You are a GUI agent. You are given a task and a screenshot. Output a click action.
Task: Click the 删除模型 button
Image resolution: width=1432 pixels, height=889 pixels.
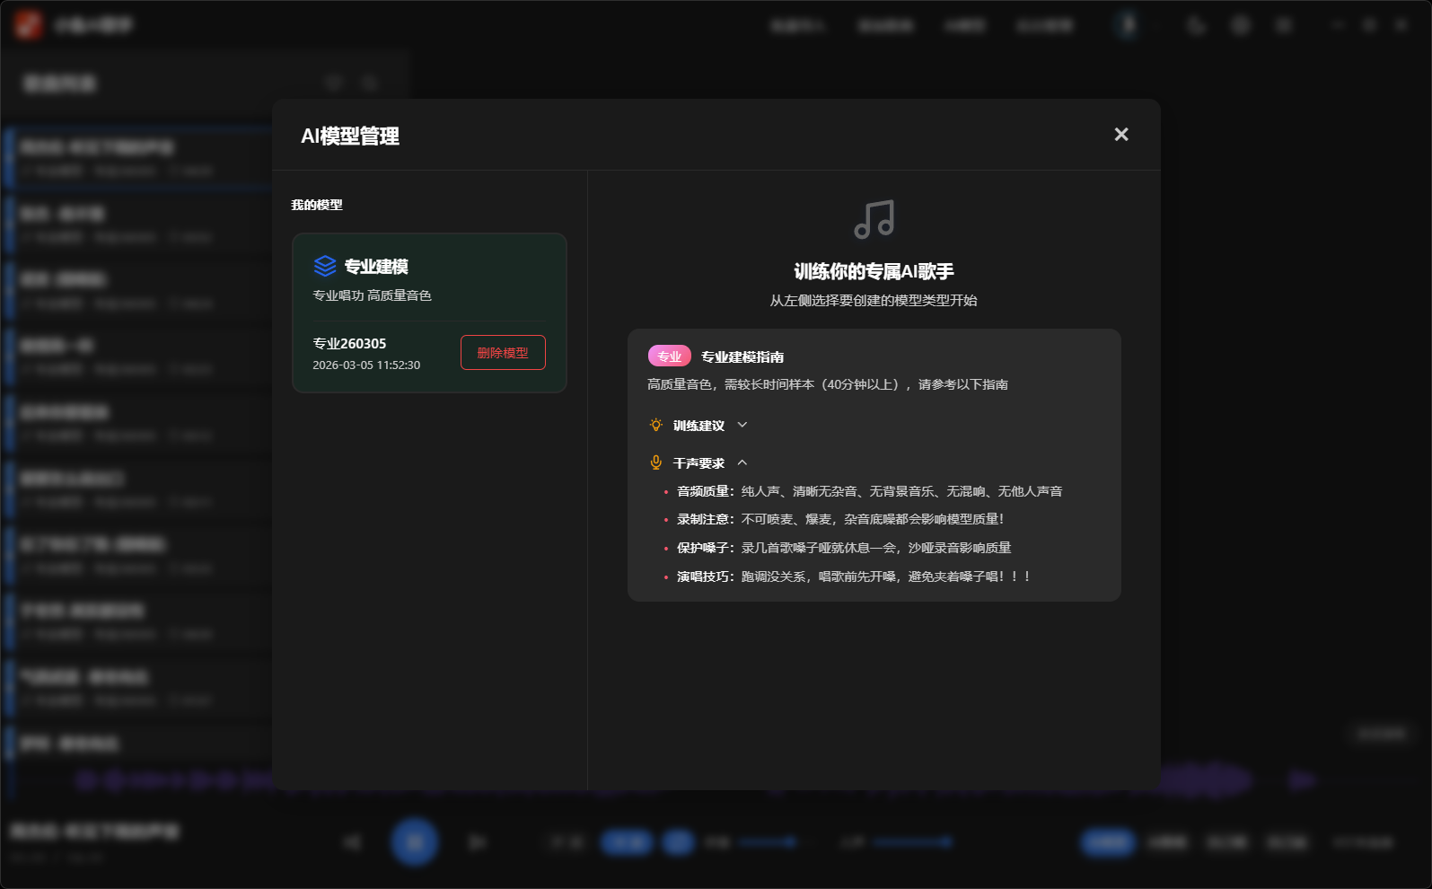503,353
